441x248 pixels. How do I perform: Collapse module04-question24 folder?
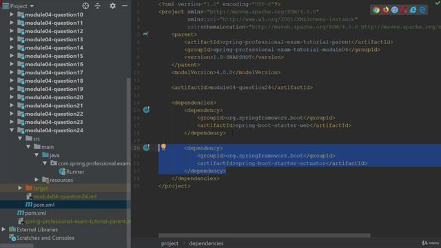pos(12,130)
